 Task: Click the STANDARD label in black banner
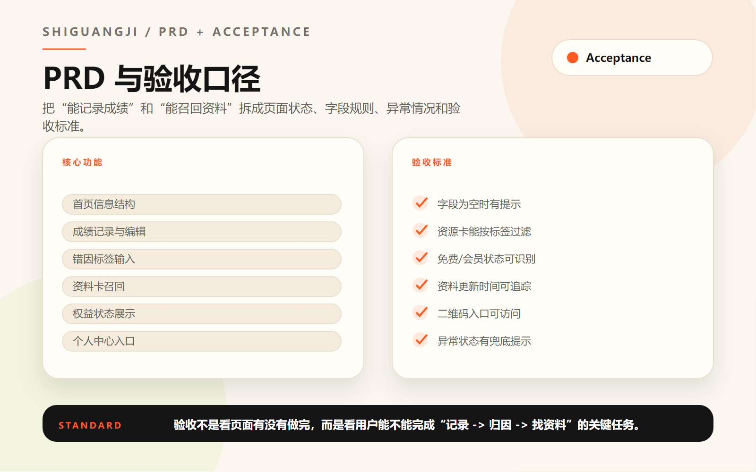(90, 425)
